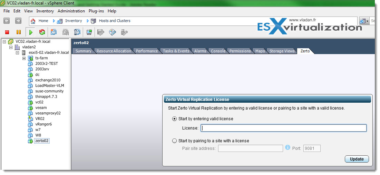
Task: Select 'Start by pairing to a site' radio
Action: click(x=174, y=141)
